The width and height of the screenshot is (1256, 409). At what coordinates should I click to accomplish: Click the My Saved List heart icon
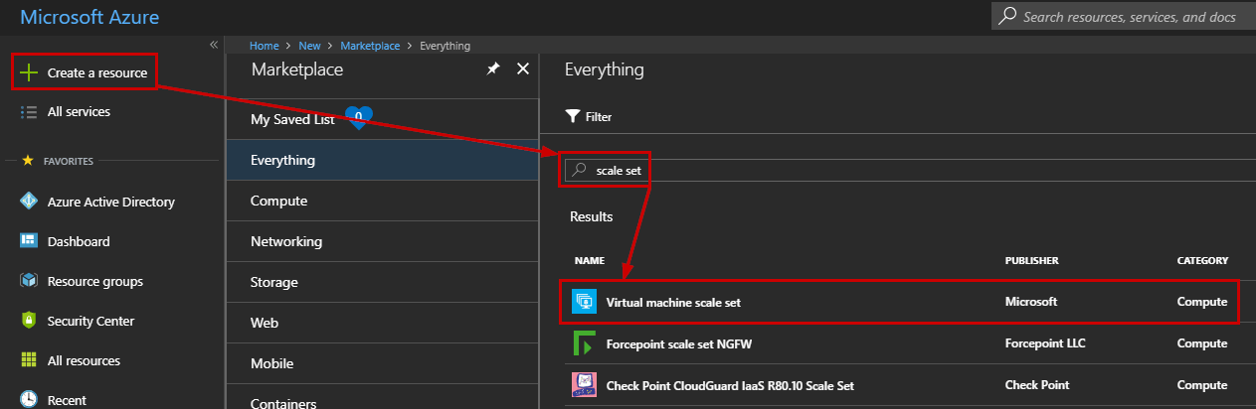[358, 118]
